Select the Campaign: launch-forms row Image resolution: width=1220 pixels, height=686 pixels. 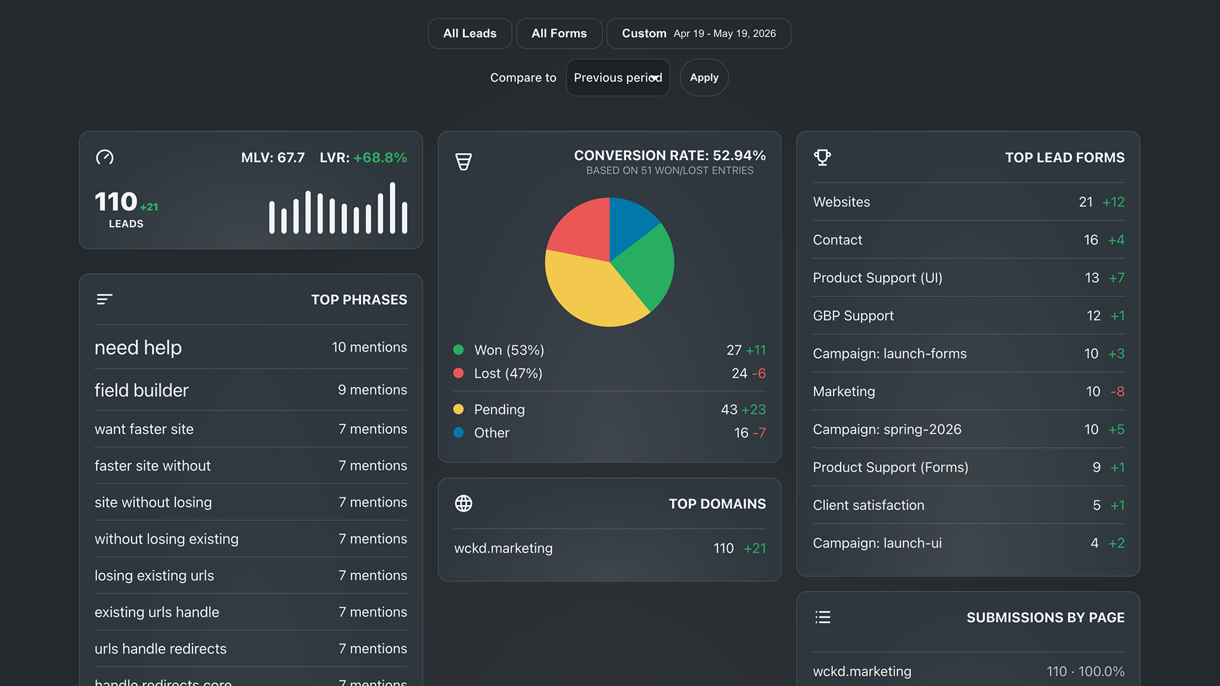(968, 354)
